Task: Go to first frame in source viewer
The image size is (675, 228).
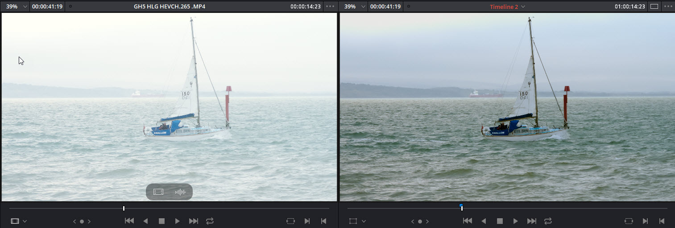Action: 129,221
